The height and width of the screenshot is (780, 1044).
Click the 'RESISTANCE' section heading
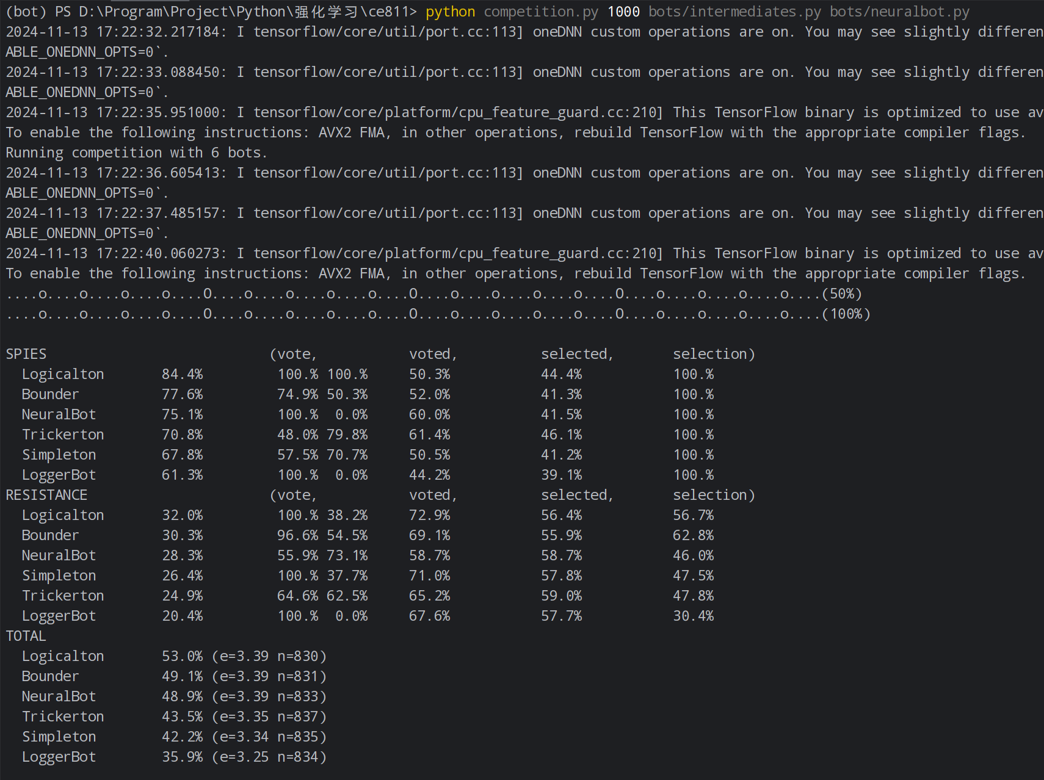(x=46, y=495)
